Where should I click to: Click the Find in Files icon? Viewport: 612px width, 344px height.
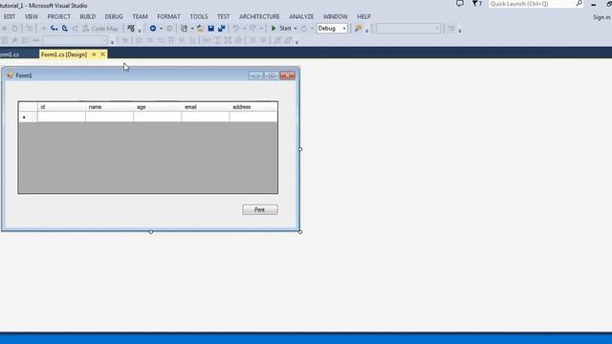click(358, 29)
